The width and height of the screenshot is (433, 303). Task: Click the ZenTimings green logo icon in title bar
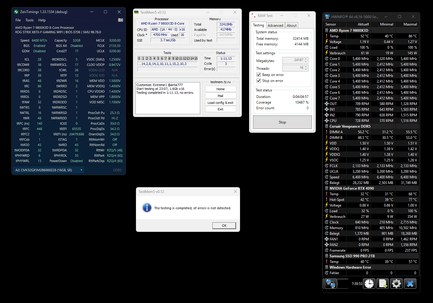pos(16,12)
